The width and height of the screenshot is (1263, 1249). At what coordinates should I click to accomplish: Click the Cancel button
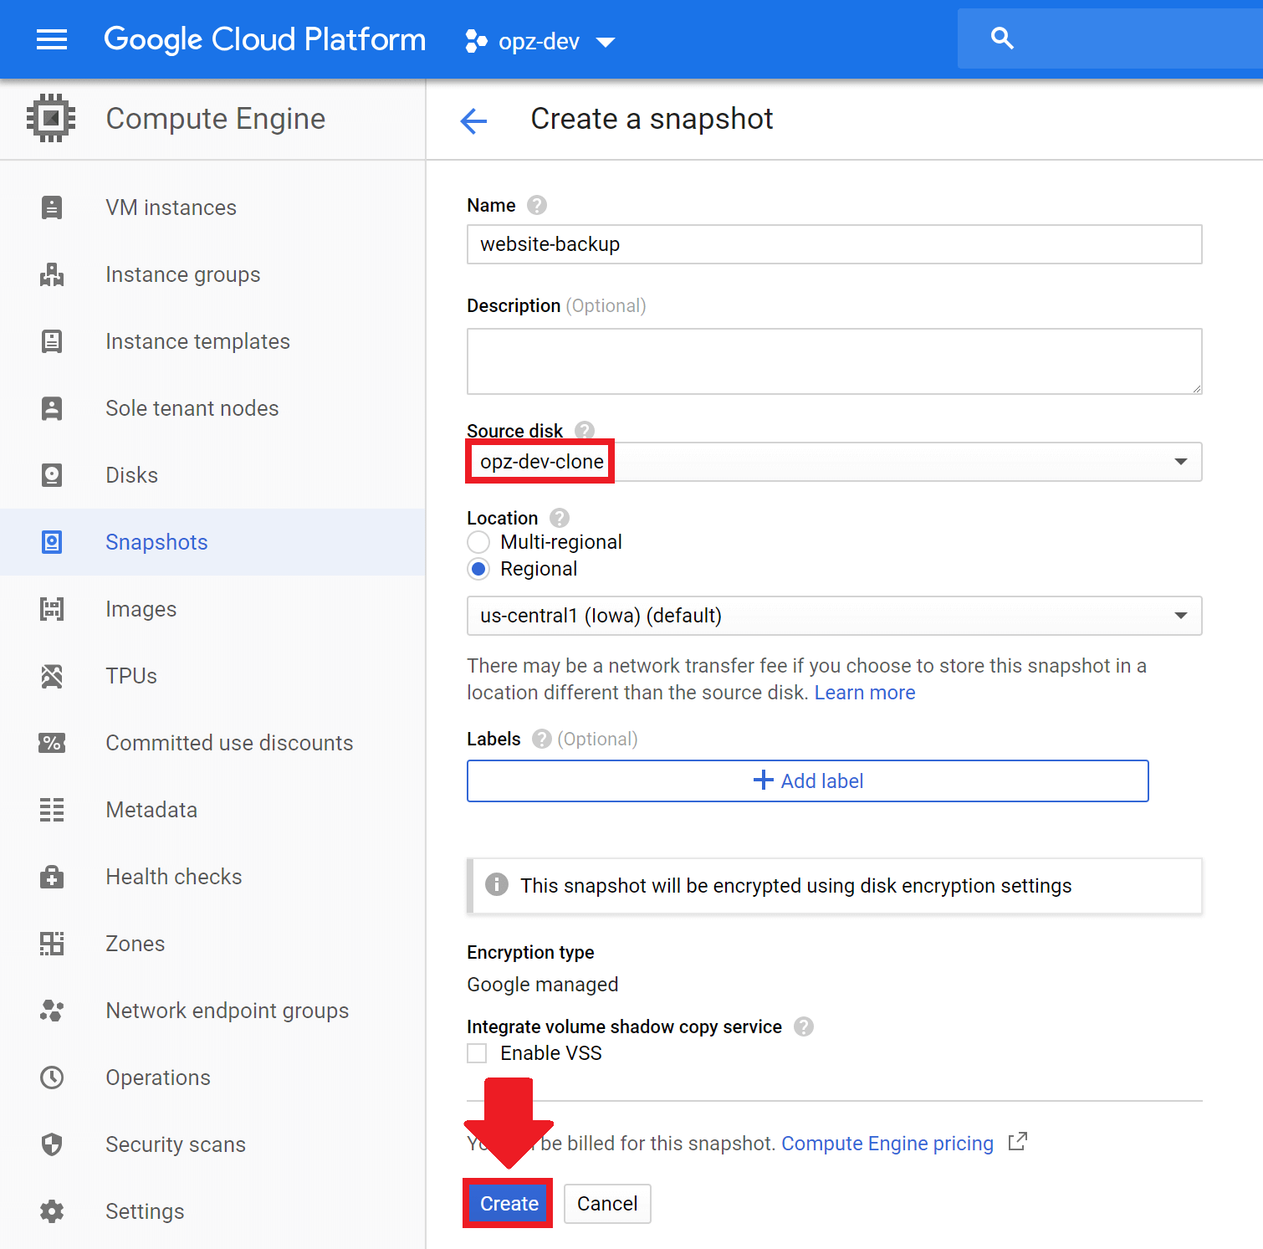[x=607, y=1204]
